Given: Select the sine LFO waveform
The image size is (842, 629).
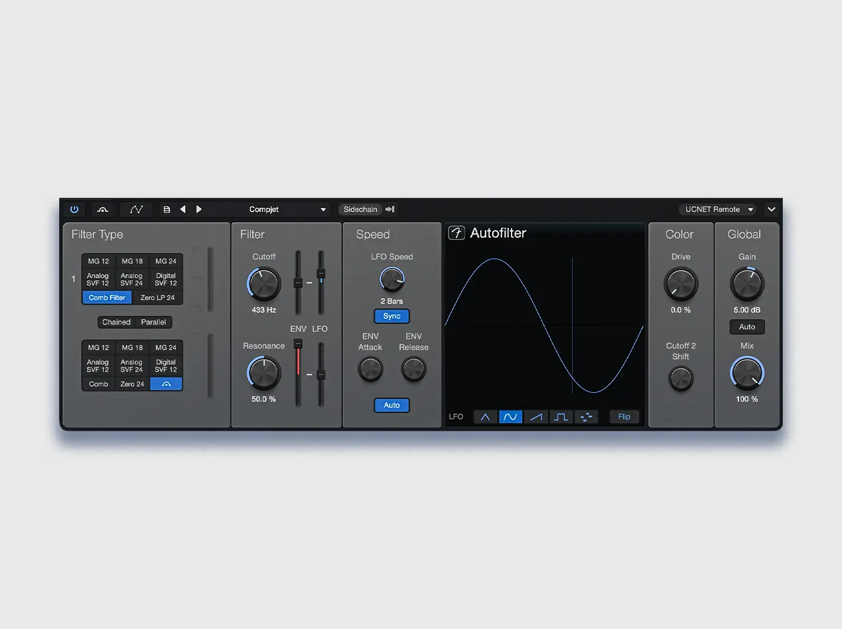Looking at the screenshot, I should [510, 417].
